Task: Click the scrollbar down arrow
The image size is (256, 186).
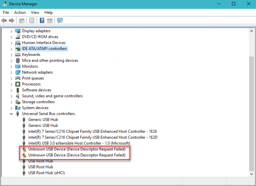Action: click(251, 174)
